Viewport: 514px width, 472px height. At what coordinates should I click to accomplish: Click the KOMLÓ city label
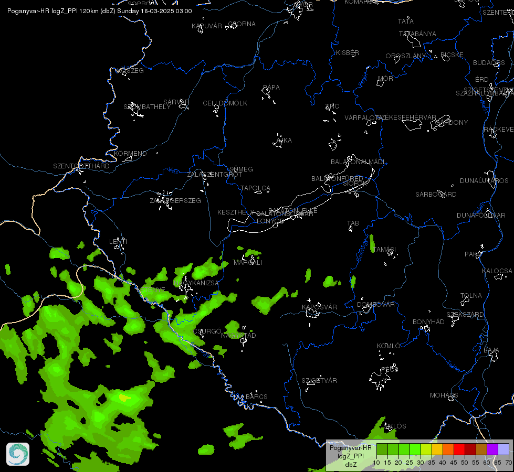click(389, 346)
